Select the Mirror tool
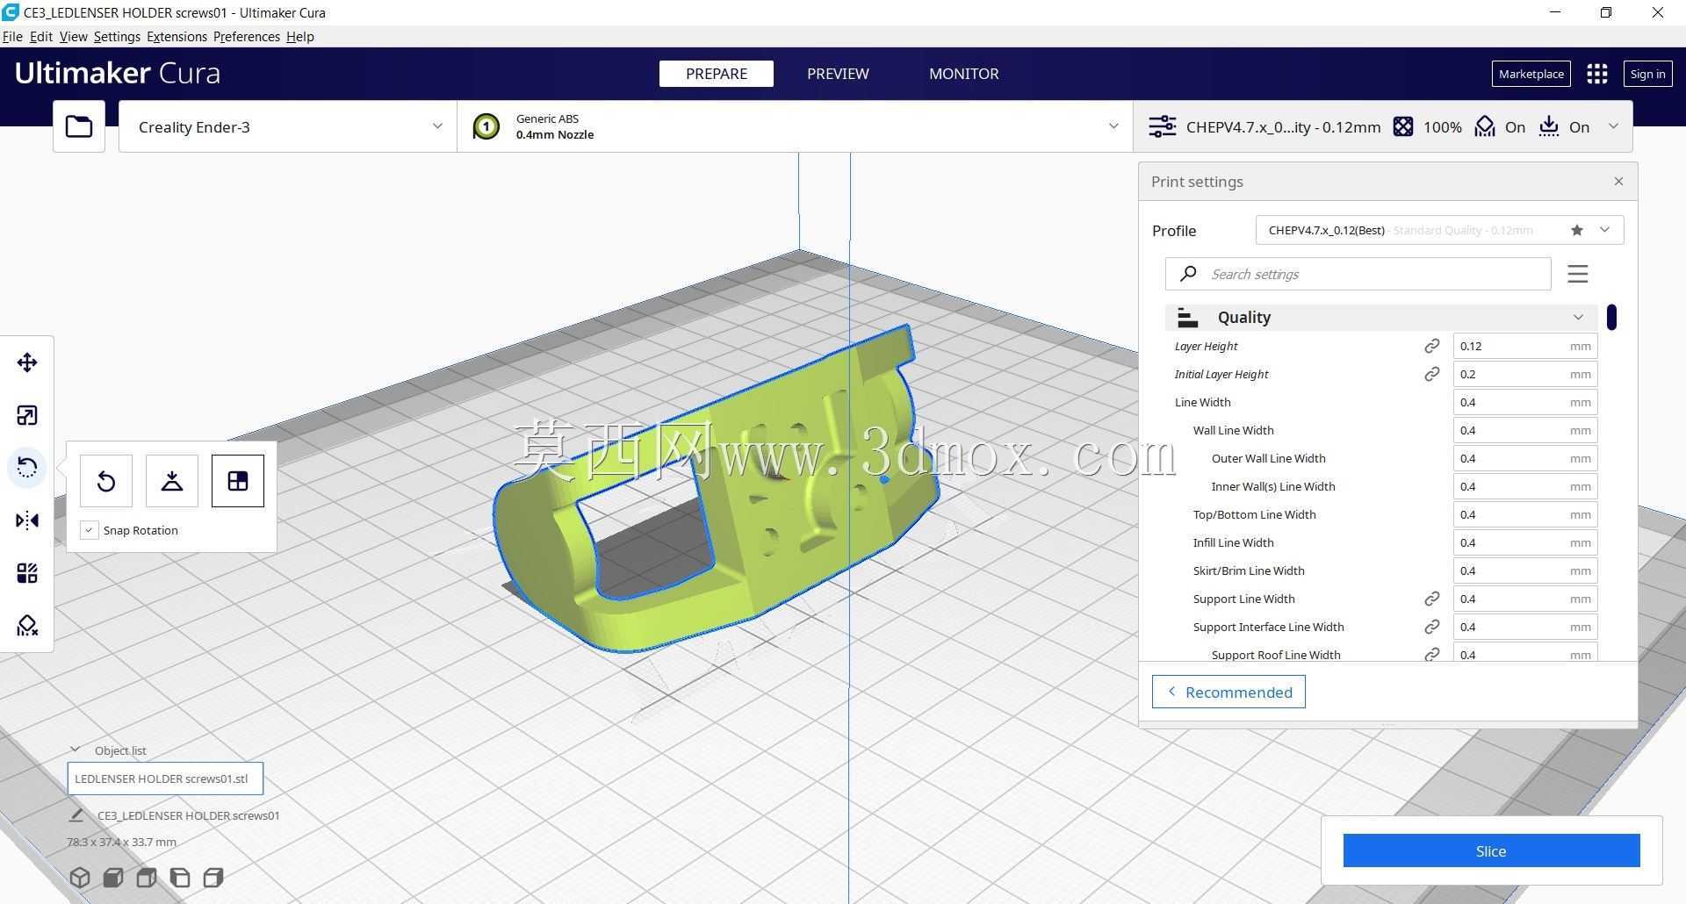 point(27,520)
